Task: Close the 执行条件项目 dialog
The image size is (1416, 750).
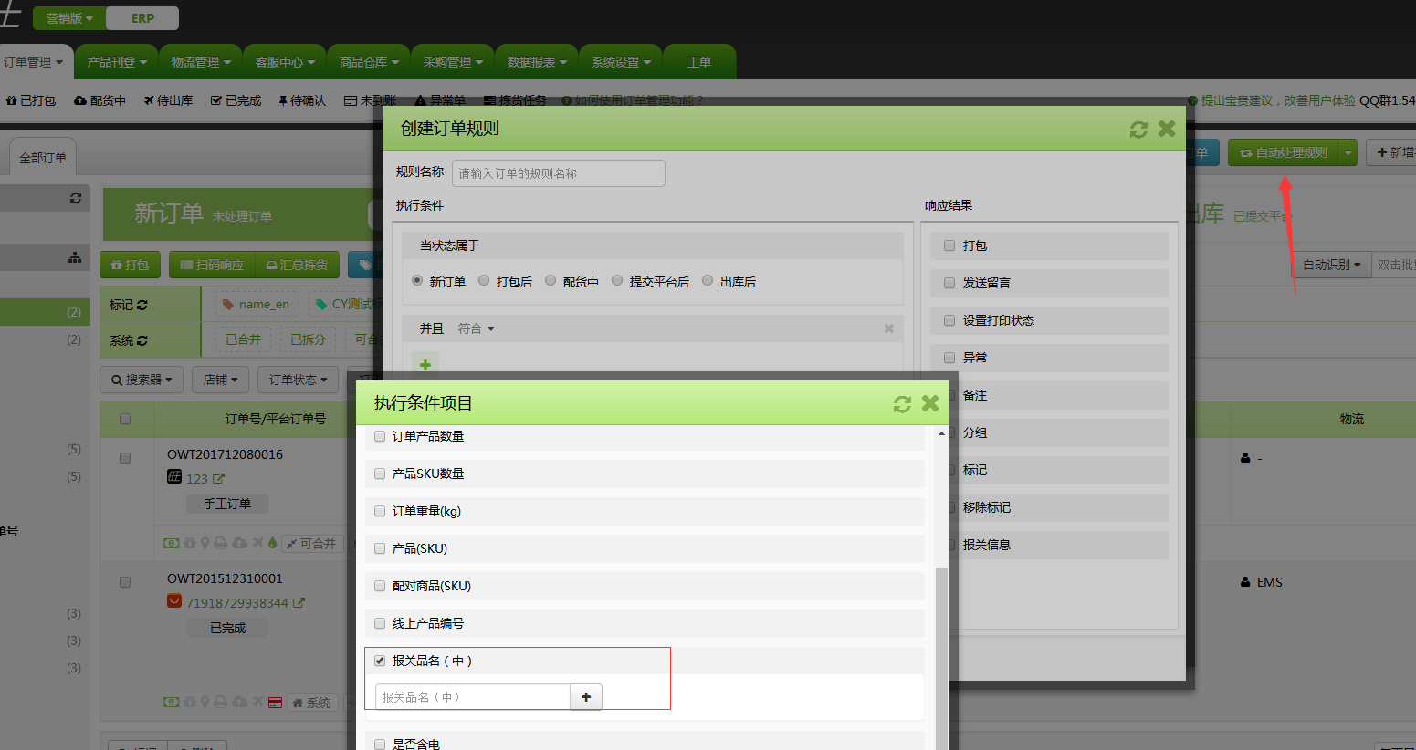Action: pyautogui.click(x=930, y=403)
